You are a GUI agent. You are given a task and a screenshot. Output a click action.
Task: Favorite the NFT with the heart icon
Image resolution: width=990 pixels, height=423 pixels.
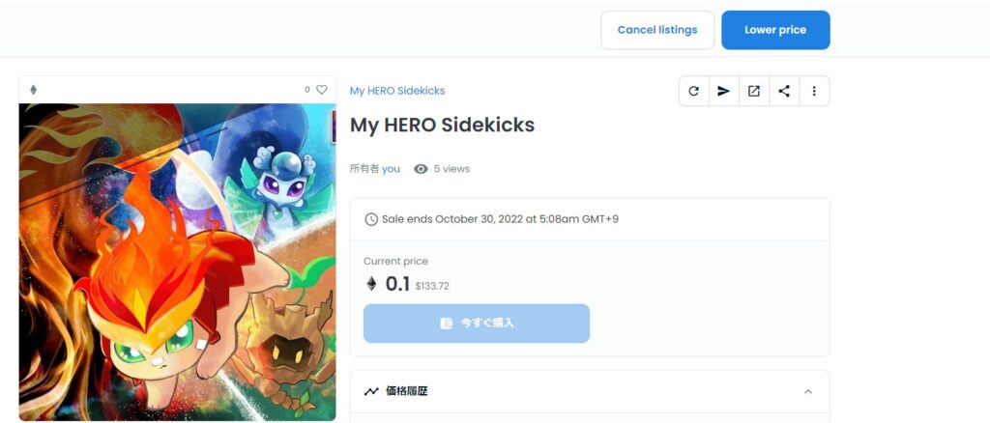coord(322,90)
